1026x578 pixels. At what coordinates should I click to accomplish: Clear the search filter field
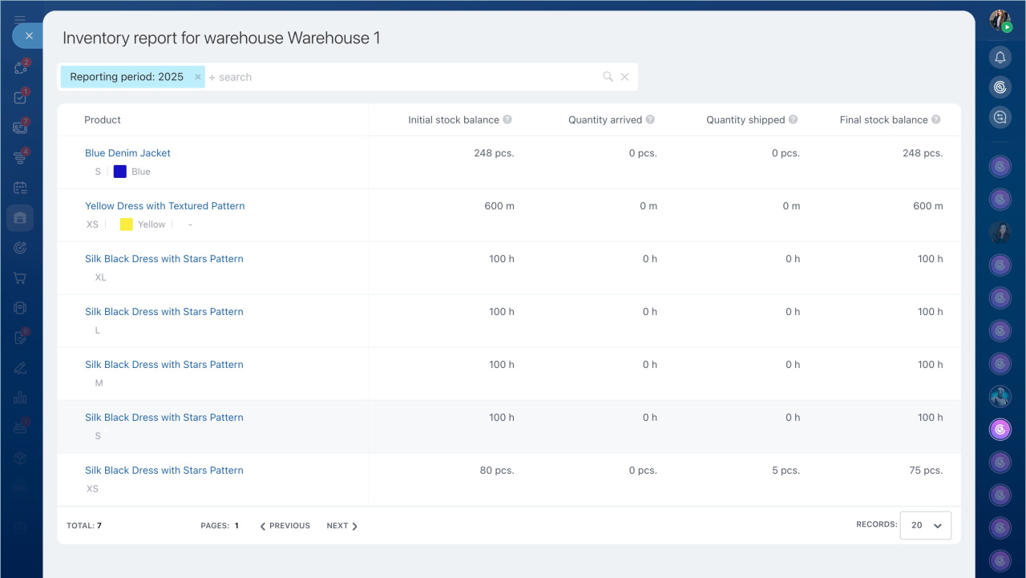[625, 77]
